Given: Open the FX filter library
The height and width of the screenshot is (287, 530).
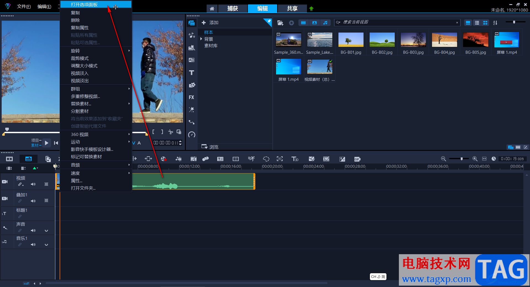Looking at the screenshot, I should pyautogui.click(x=192, y=97).
